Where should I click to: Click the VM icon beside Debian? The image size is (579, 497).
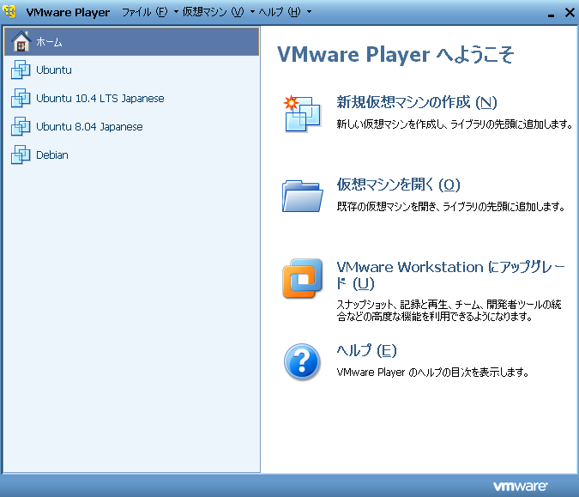(21, 155)
